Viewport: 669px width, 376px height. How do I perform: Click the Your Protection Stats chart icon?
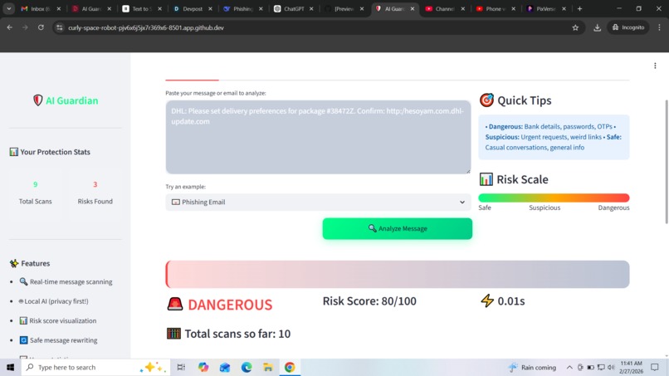[13, 152]
